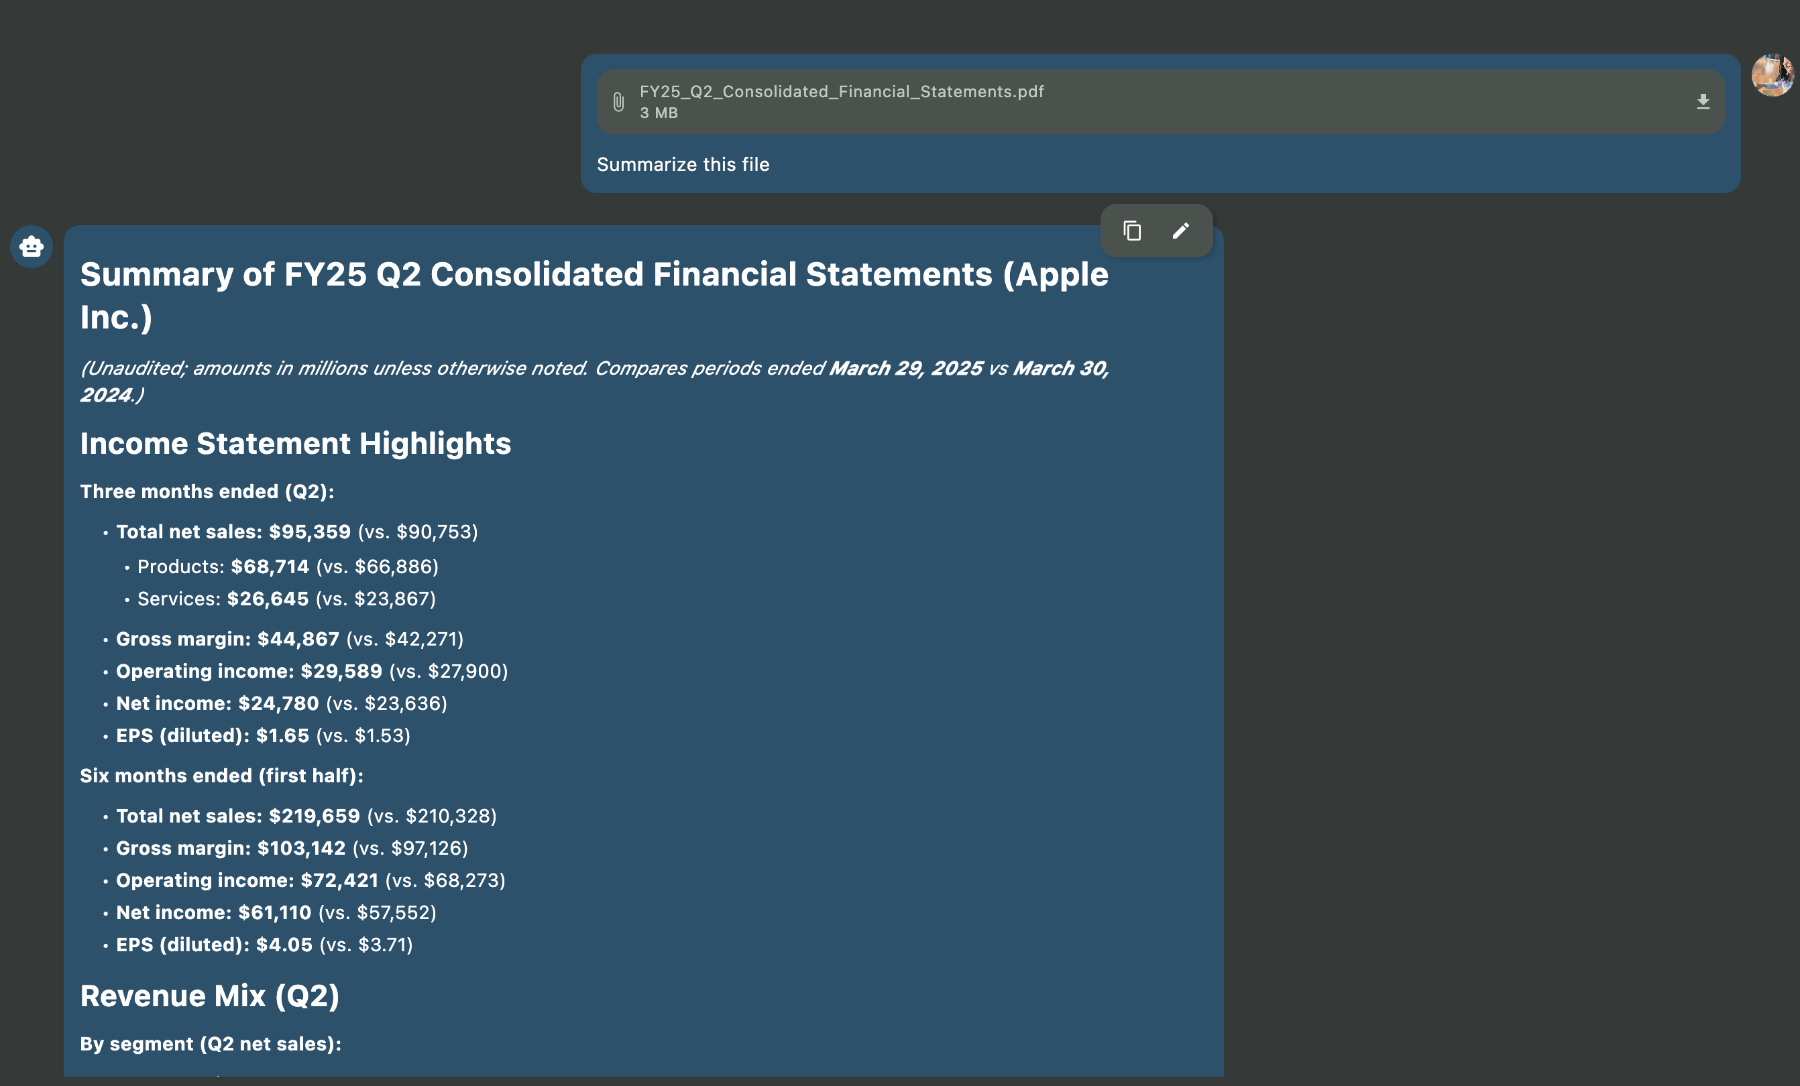
Task: Click the "Summarize this file" user message
Action: point(683,165)
